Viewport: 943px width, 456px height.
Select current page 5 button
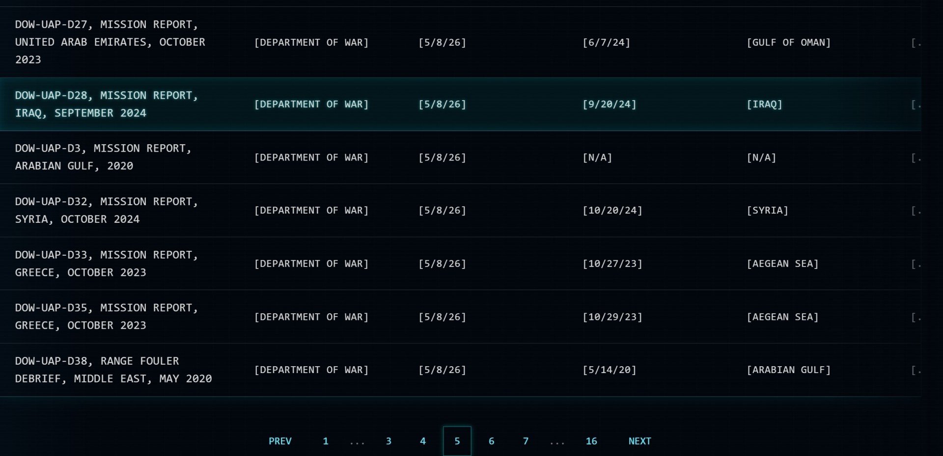point(457,441)
